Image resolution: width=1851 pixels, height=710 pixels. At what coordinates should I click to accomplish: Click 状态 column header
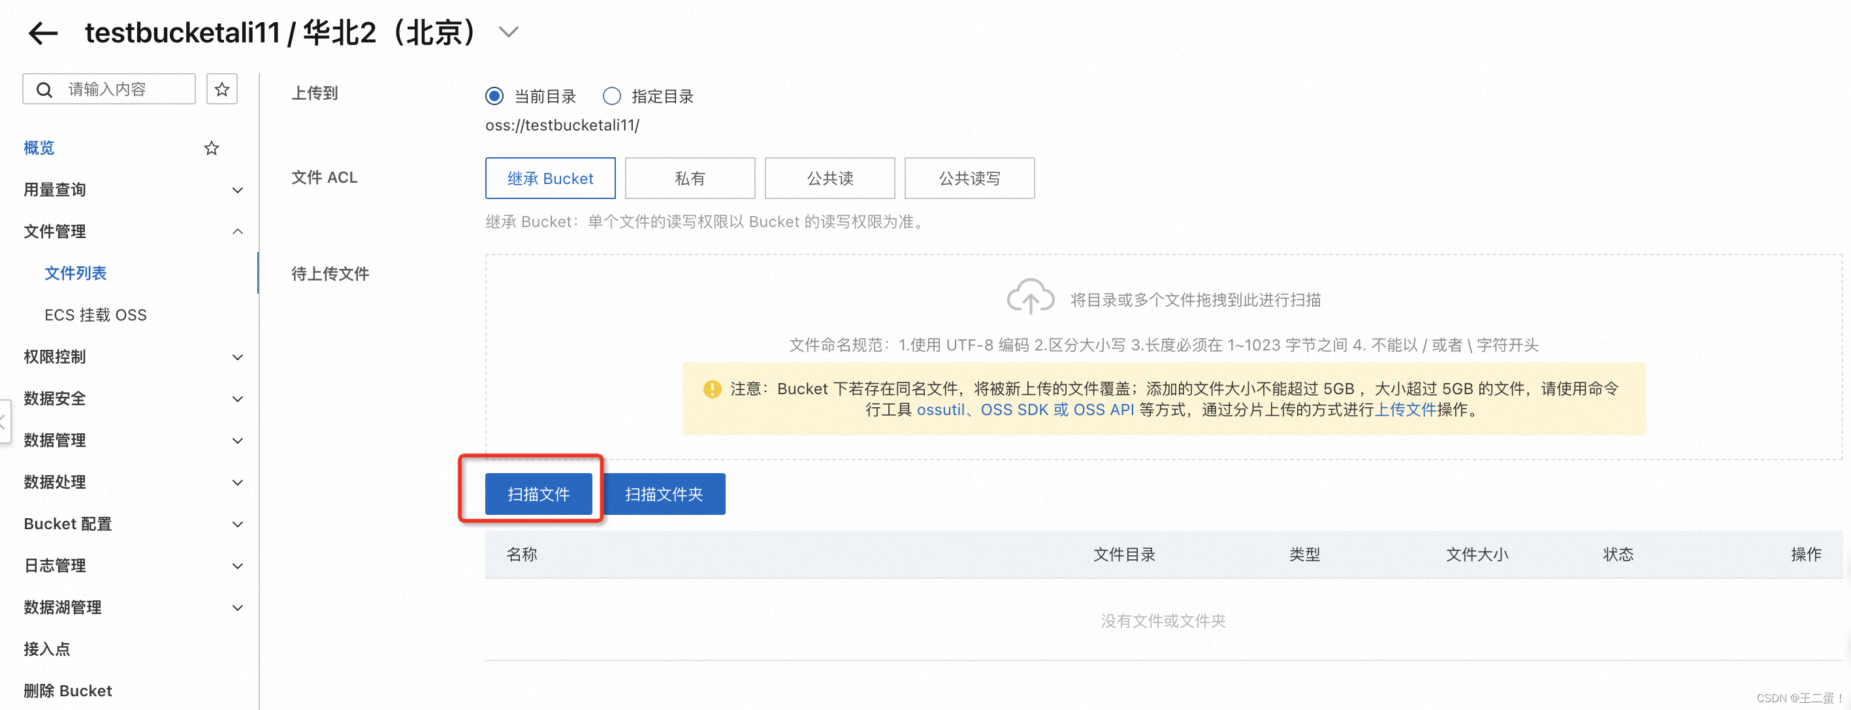[1618, 554]
